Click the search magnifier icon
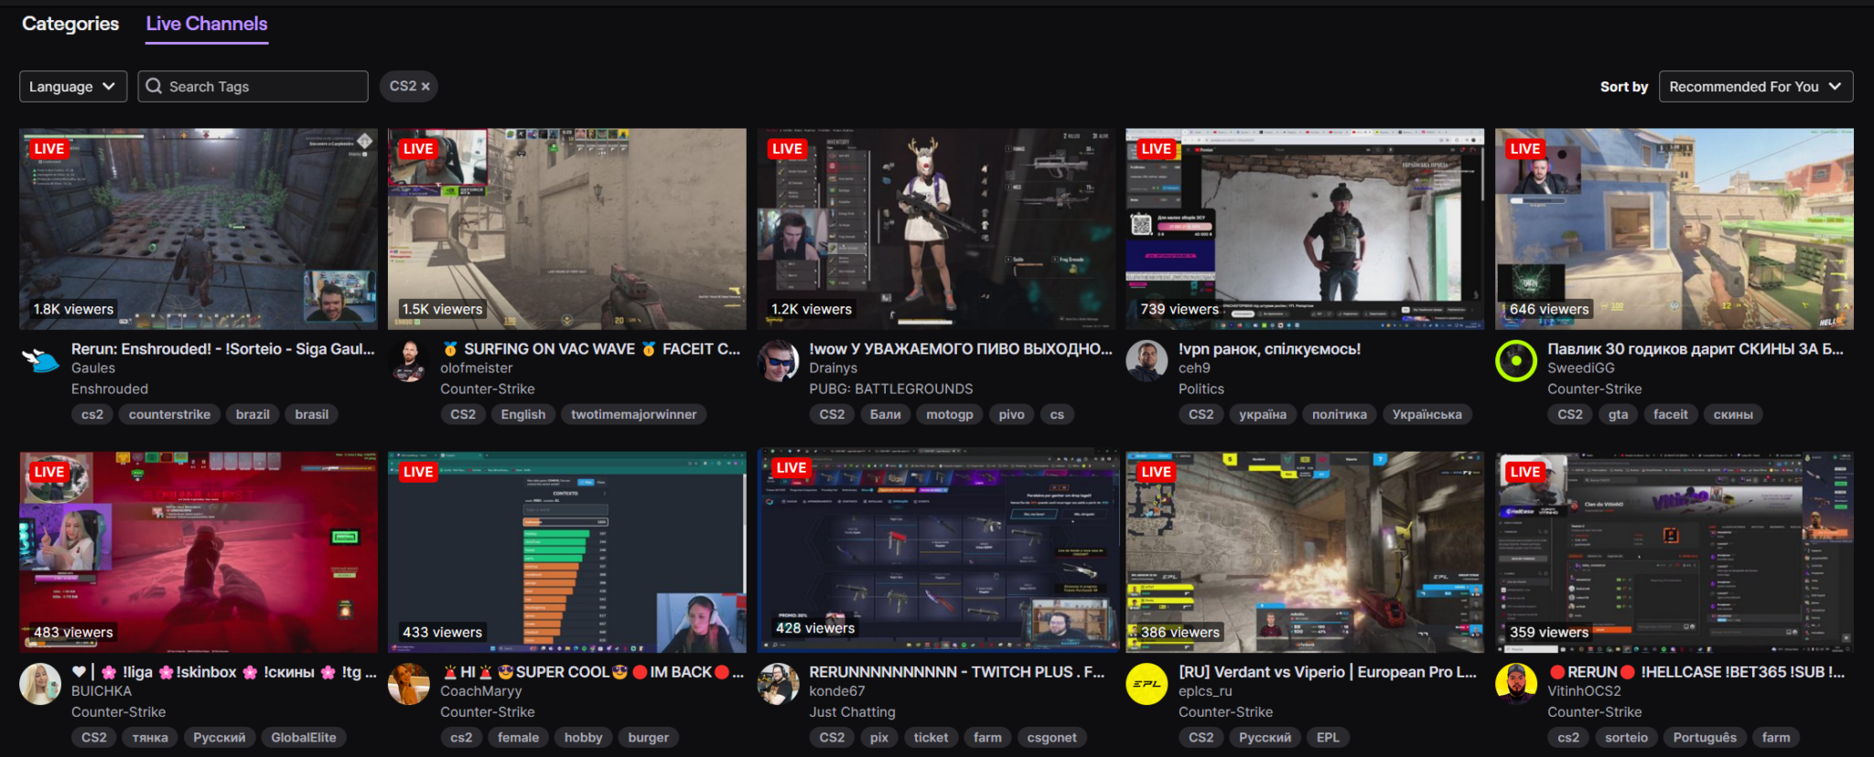The height and width of the screenshot is (757, 1874). tap(154, 86)
